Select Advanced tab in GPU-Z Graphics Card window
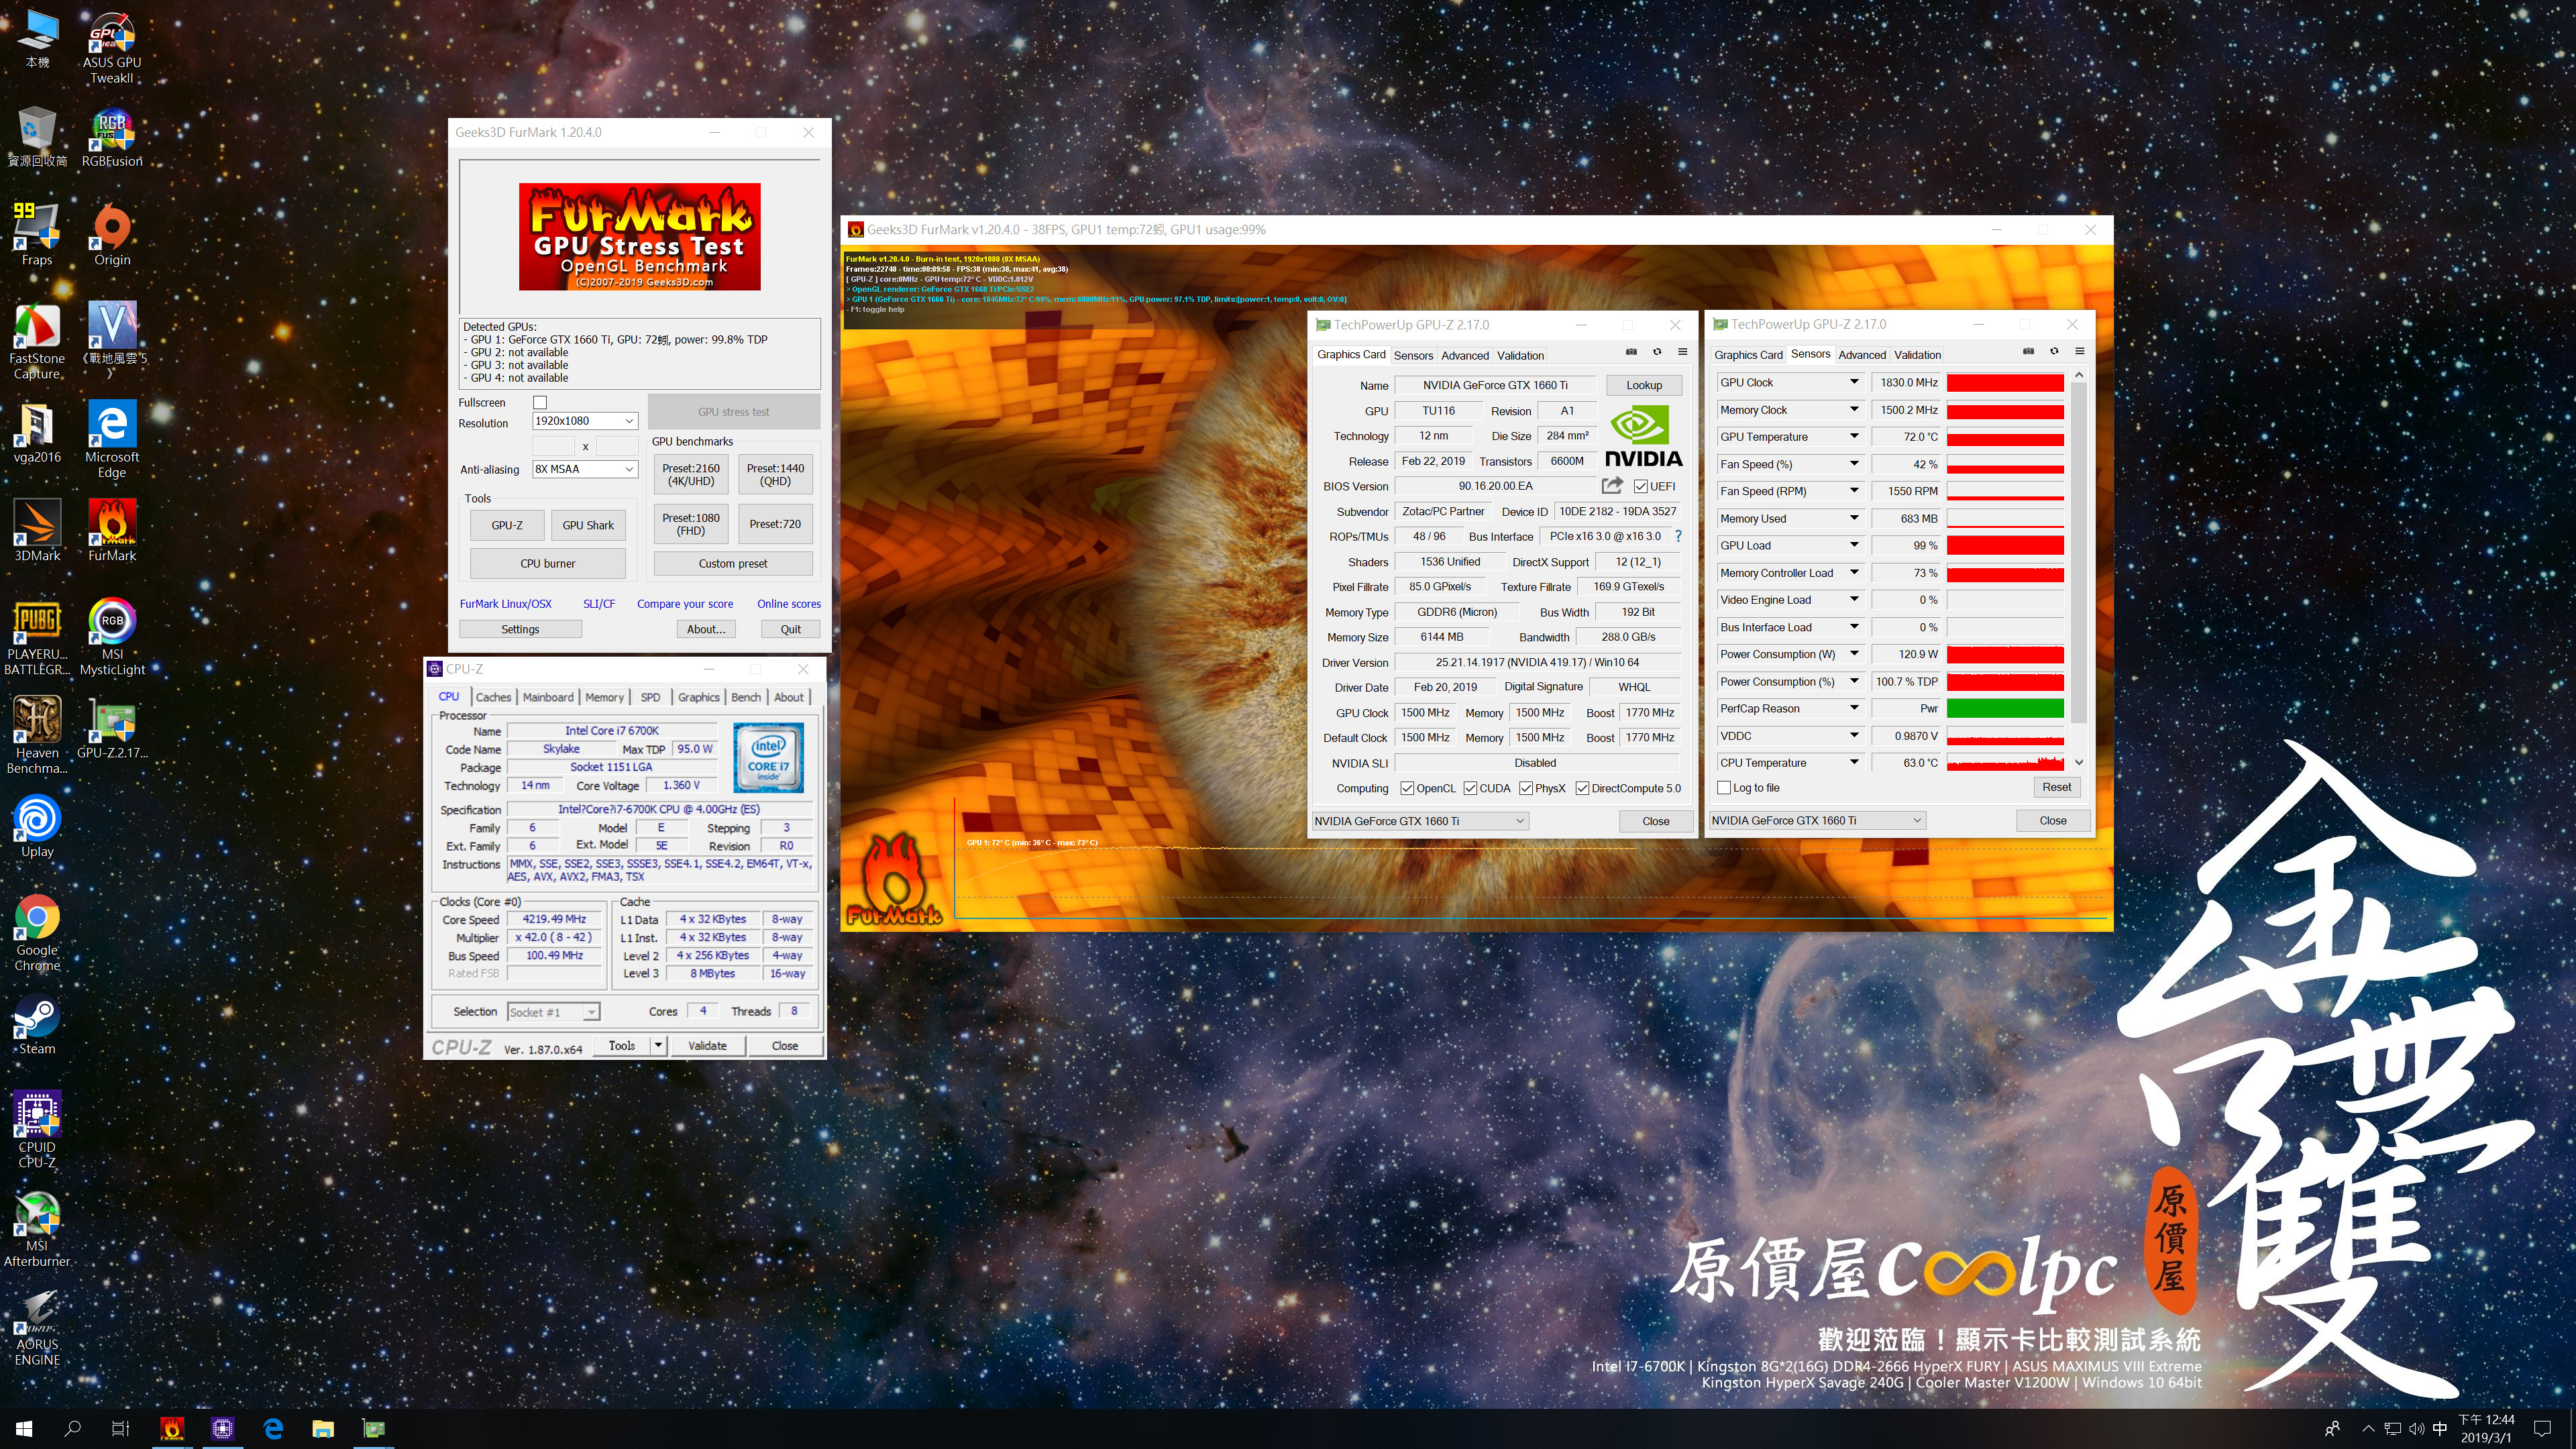The image size is (2576, 1449). 1465,355
